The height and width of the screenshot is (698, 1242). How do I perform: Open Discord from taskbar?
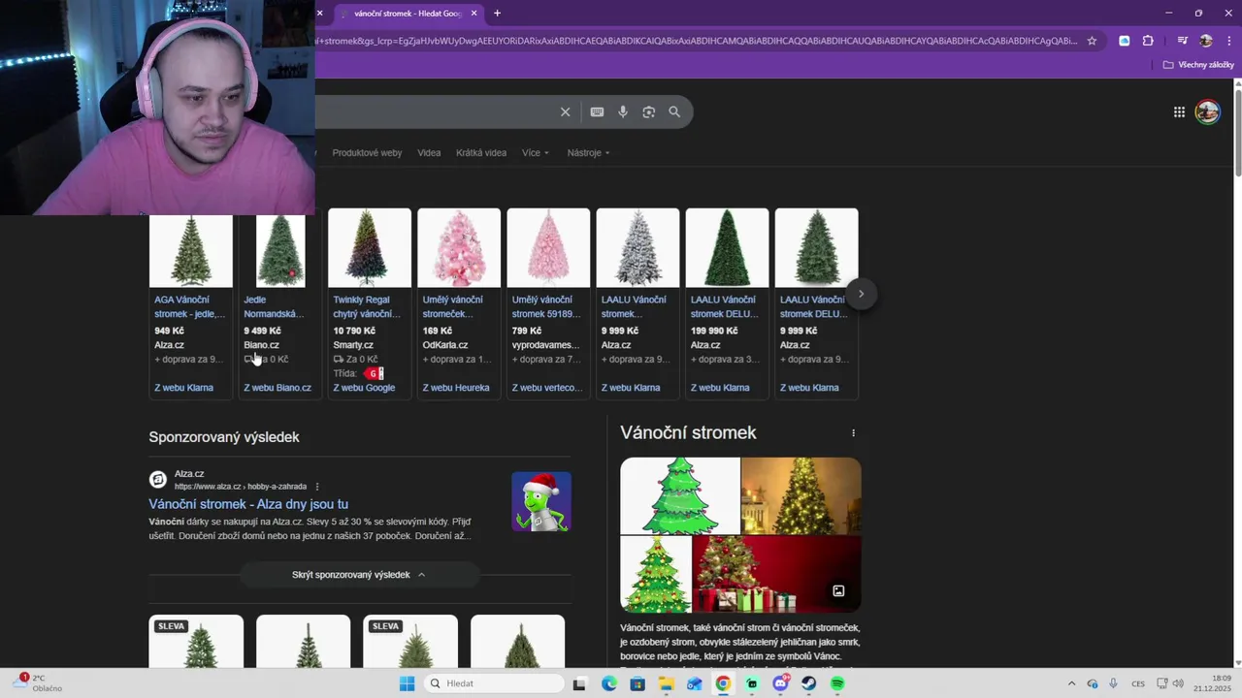point(780,683)
